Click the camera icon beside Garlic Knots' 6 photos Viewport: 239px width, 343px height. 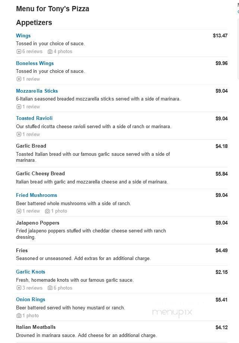pos(50,288)
